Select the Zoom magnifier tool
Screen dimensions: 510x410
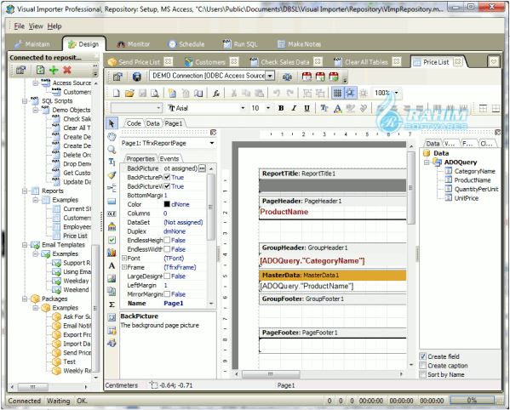[112, 150]
